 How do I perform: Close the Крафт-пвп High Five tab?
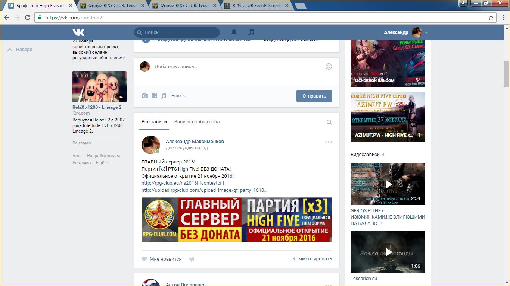point(71,6)
